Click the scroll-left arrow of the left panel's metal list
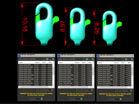The width and height of the screenshot is (139, 104). coord(19,87)
